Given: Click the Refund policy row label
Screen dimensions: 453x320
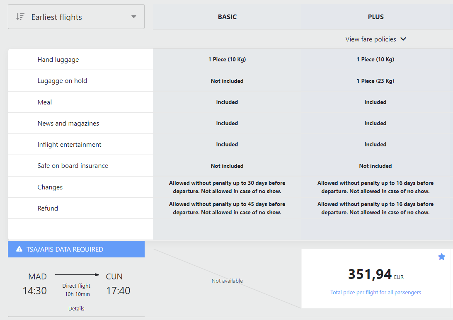Looking at the screenshot, I should click(x=48, y=208).
